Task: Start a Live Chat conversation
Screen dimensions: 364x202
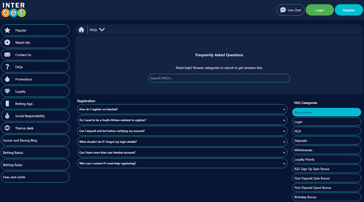Action: pos(290,10)
